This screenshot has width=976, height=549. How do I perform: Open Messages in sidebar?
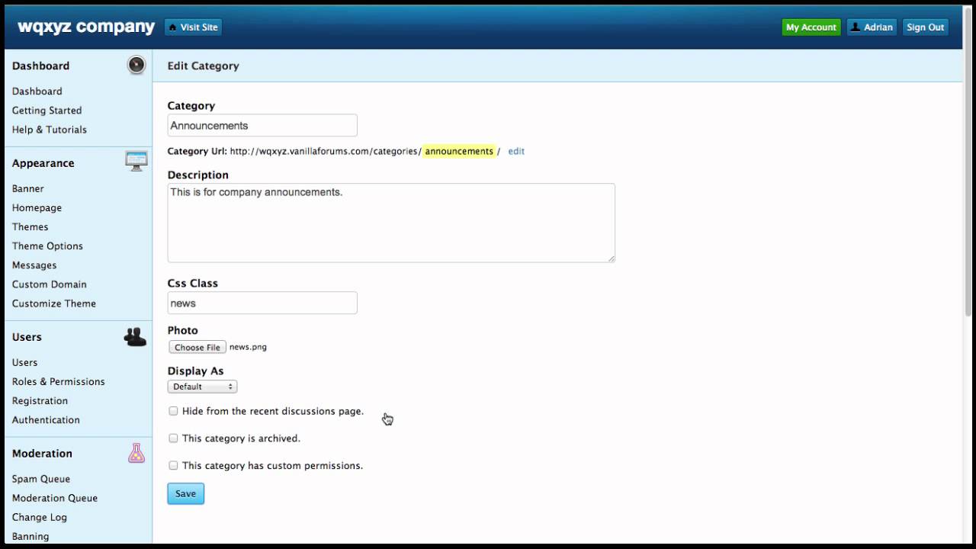(x=34, y=265)
